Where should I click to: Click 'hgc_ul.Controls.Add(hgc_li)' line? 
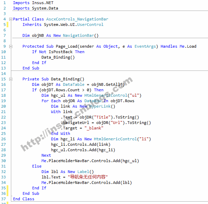[x=83, y=150]
